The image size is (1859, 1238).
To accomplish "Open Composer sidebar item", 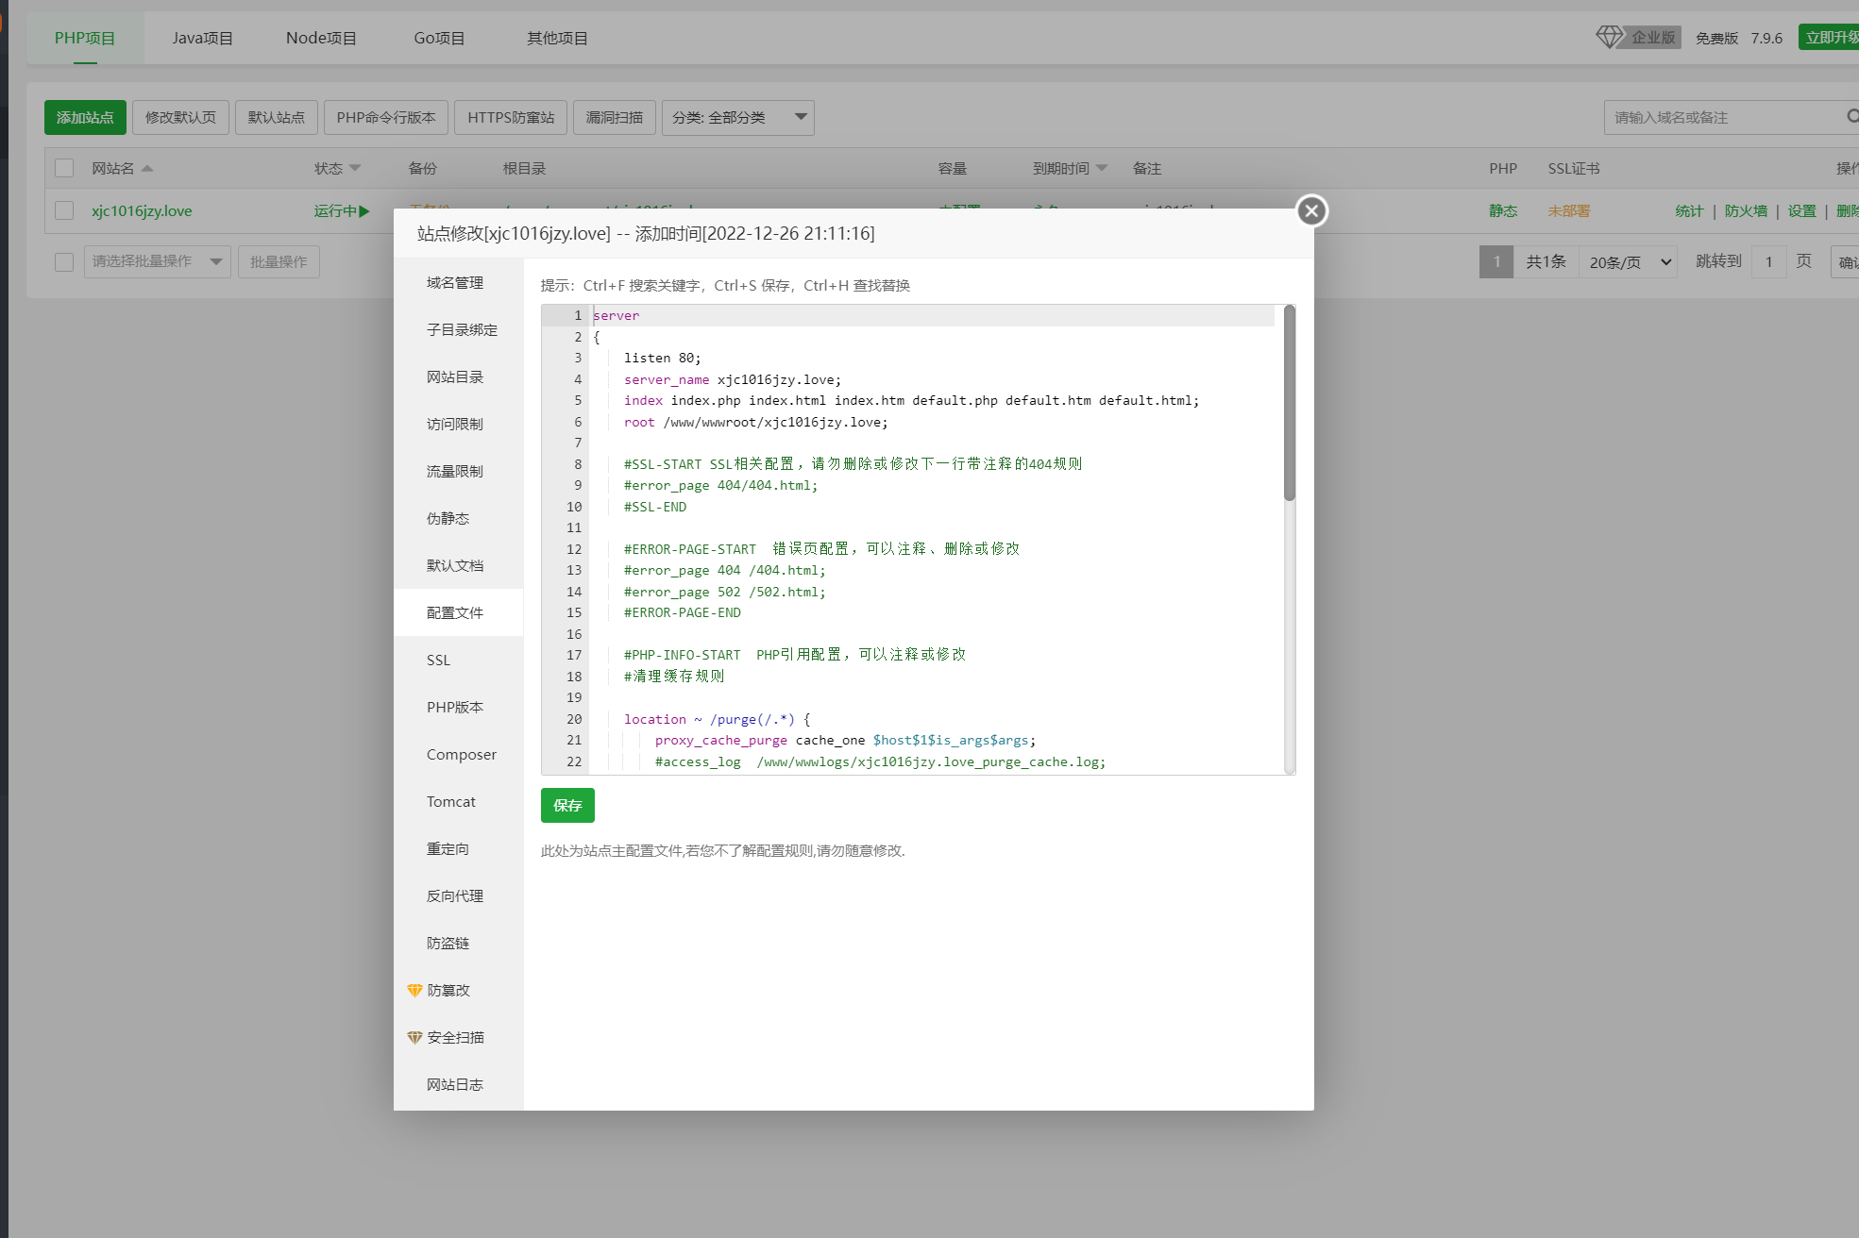I will coord(459,754).
